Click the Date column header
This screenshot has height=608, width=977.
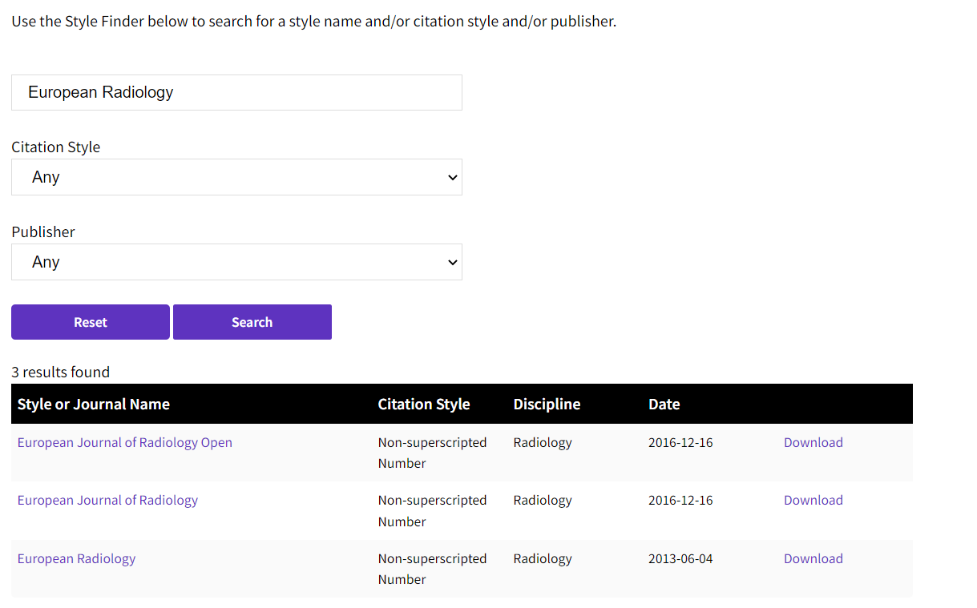coord(664,404)
